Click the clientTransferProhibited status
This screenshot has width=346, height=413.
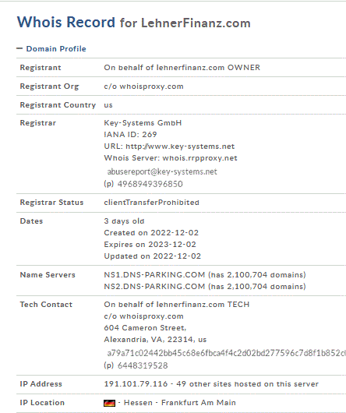(x=151, y=203)
